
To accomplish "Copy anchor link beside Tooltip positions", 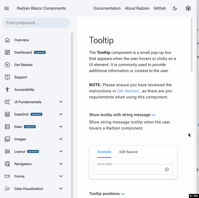I will pyautogui.click(x=123, y=194).
